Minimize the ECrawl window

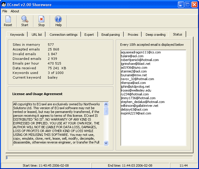[x=181, y=5]
